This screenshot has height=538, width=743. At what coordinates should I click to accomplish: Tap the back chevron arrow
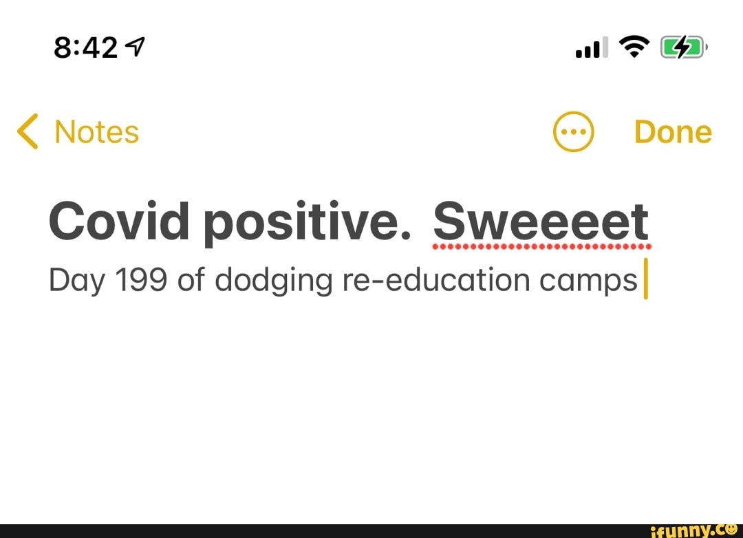(28, 131)
